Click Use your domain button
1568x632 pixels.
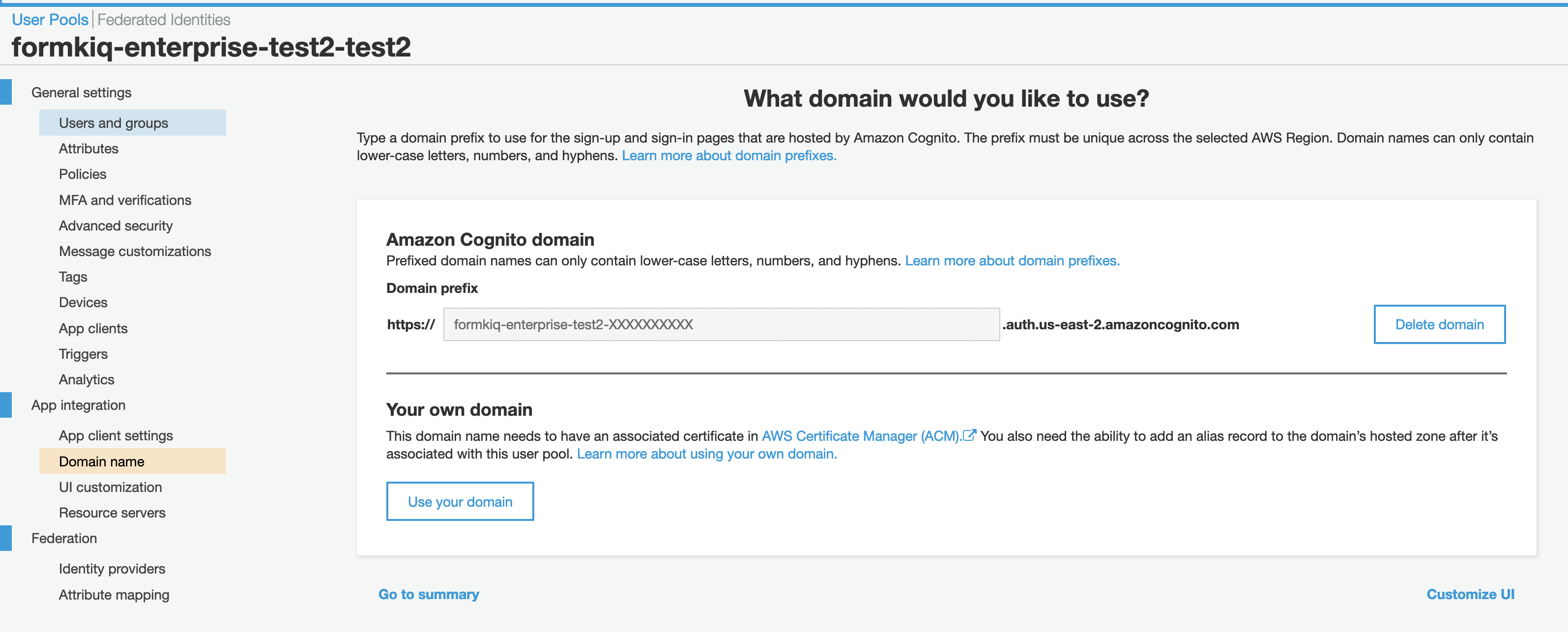(460, 502)
